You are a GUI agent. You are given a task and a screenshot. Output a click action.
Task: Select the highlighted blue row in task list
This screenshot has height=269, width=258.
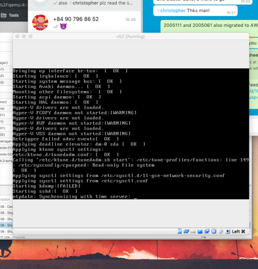[x=6, y=225]
